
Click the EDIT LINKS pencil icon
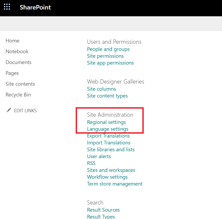click(9, 110)
